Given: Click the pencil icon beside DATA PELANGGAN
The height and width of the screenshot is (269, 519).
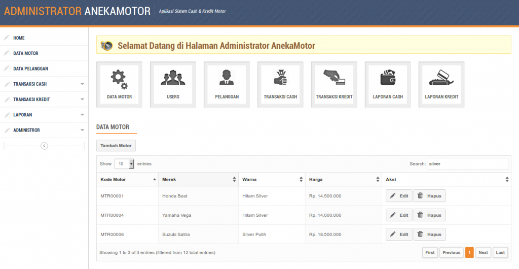Looking at the screenshot, I should 6,69.
